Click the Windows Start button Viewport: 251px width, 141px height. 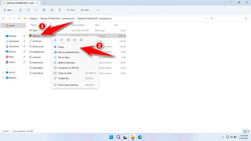tap(111, 137)
